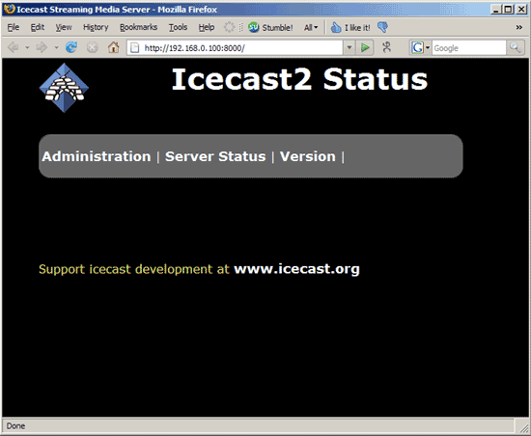Open the File menu
The height and width of the screenshot is (436, 531).
click(x=14, y=27)
